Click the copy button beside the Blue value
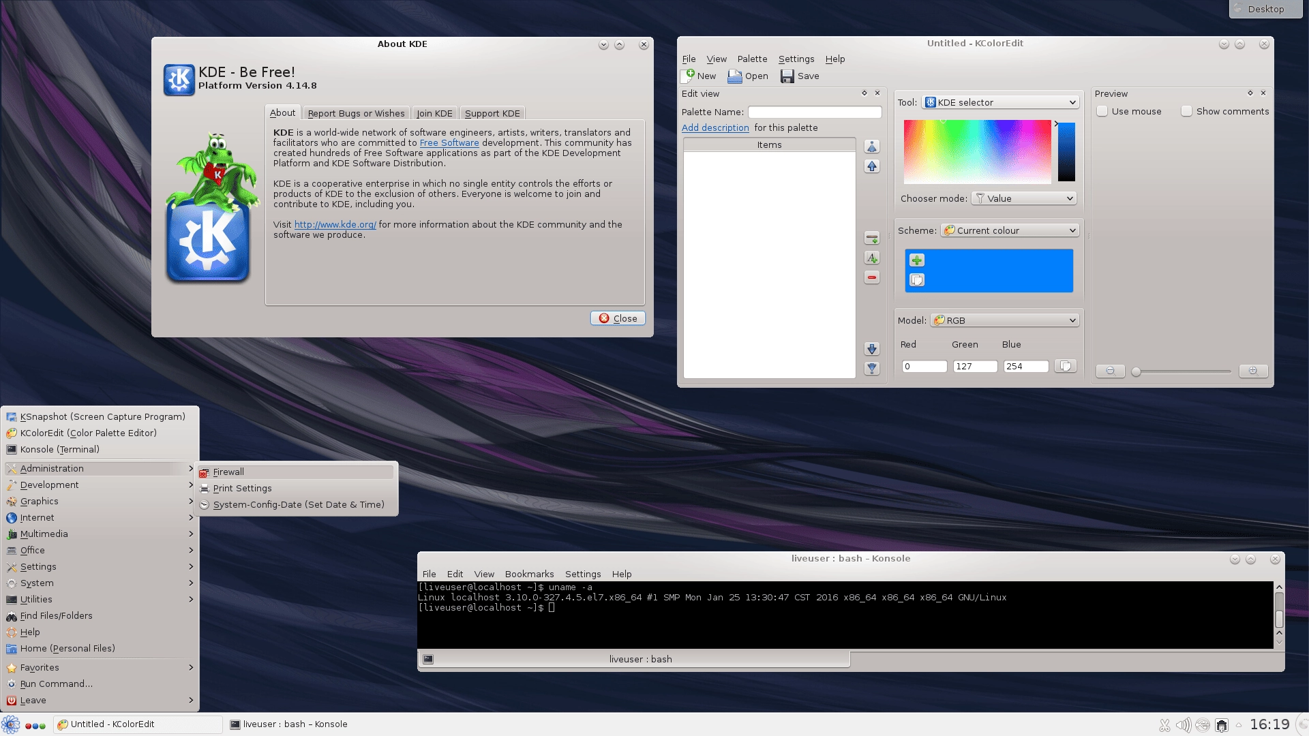The height and width of the screenshot is (736, 1309). [1065, 366]
